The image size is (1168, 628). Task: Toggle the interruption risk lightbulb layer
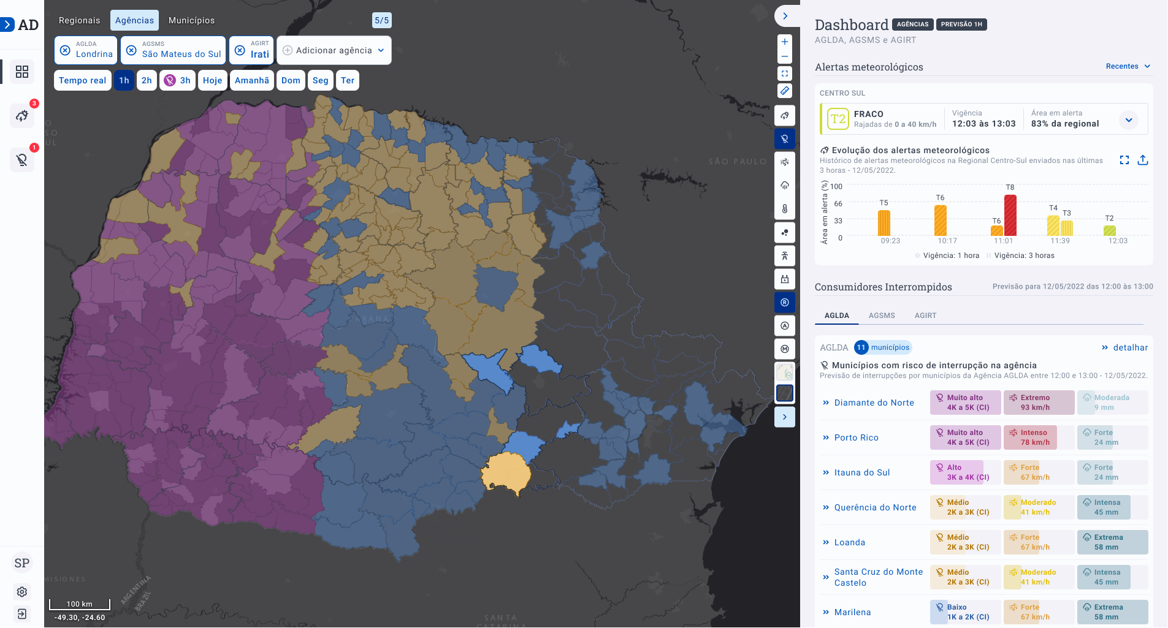[x=785, y=139]
